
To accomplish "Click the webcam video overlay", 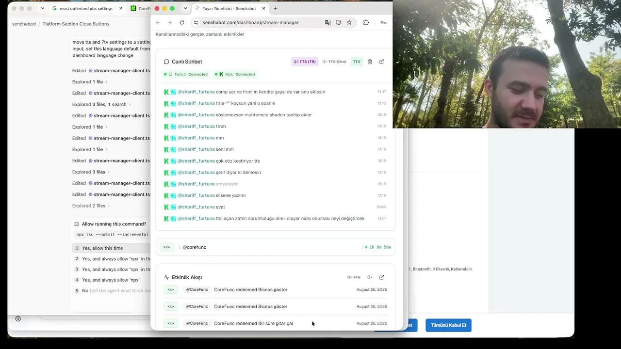I will click(507, 64).
